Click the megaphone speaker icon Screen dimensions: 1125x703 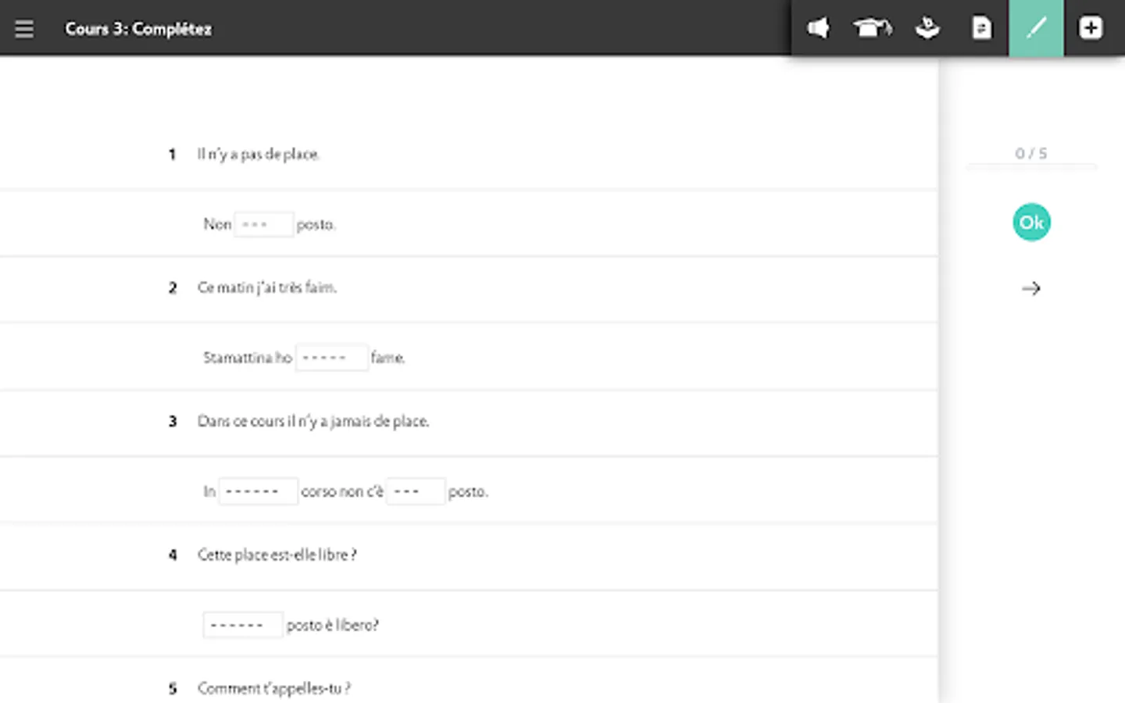pyautogui.click(x=818, y=29)
